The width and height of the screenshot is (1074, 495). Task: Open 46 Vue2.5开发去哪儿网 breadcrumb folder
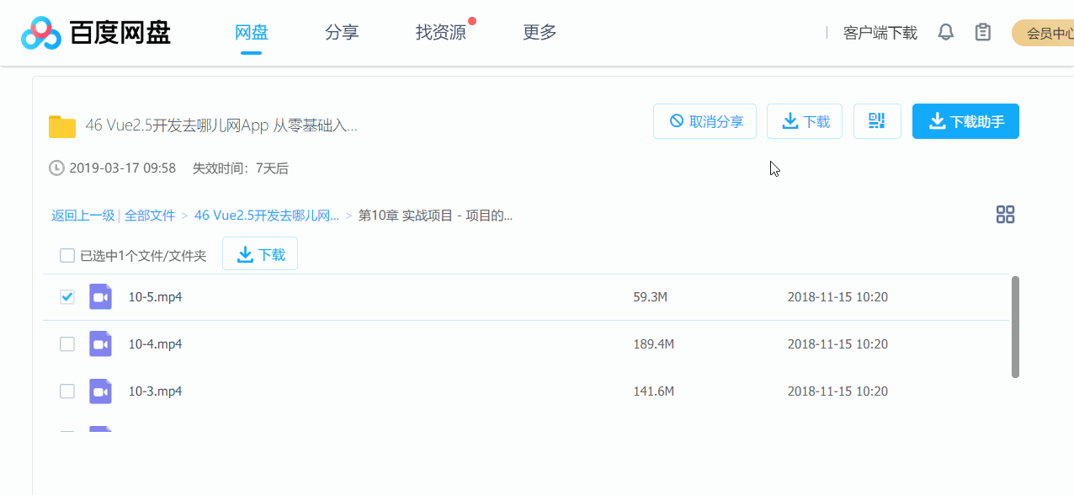coord(267,216)
